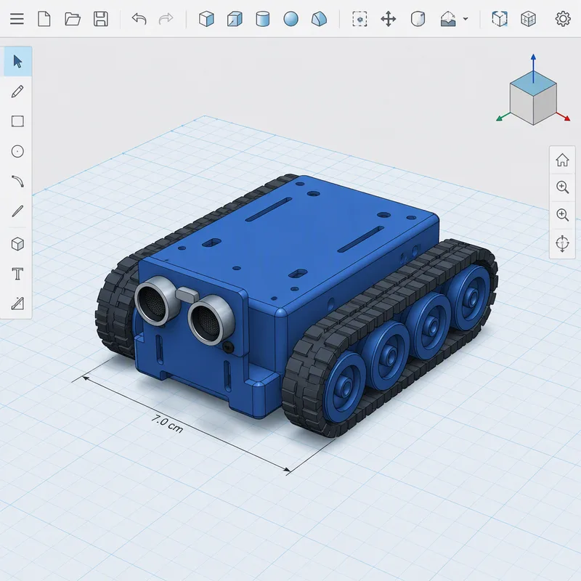The image size is (581, 581).
Task: Select the four-arrow Move tool
Action: (389, 19)
